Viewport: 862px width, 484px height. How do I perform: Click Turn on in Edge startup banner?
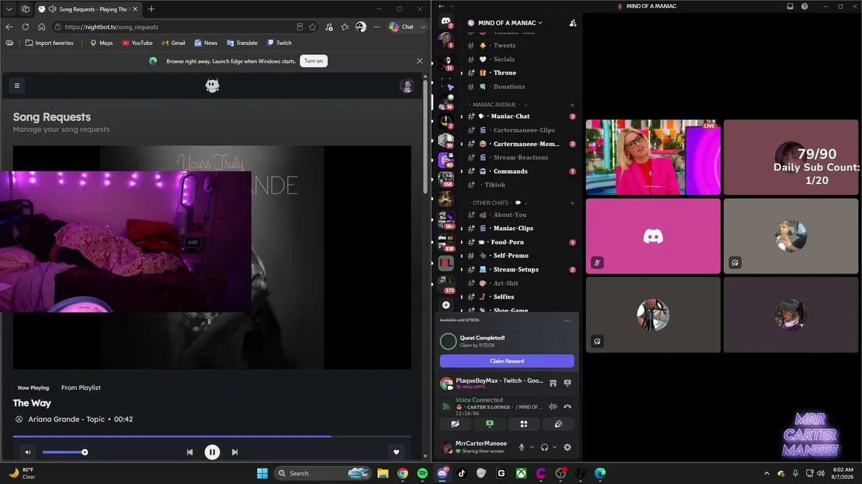click(x=314, y=61)
